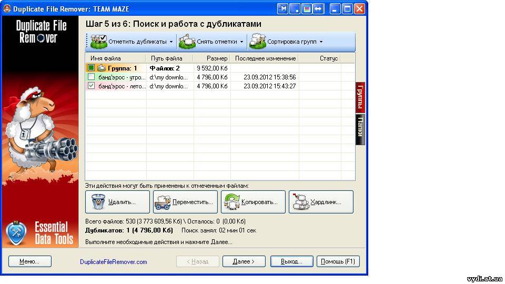Click the Переместить... button
Viewport: 505px width, 284px height.
(186, 202)
